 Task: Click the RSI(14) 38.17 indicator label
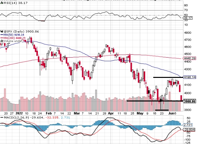pyautogui.click(x=16, y=3)
